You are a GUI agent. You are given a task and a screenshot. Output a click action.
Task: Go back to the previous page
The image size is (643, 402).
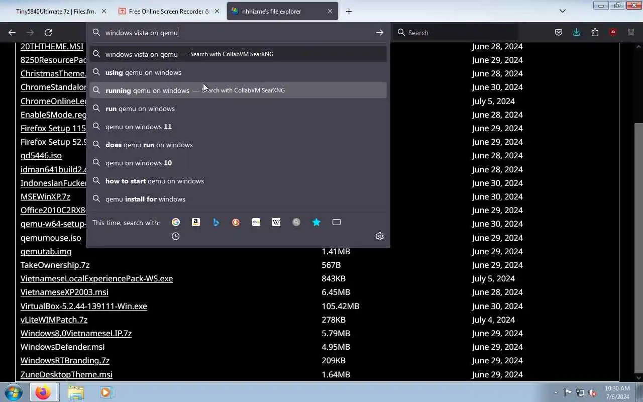12,33
